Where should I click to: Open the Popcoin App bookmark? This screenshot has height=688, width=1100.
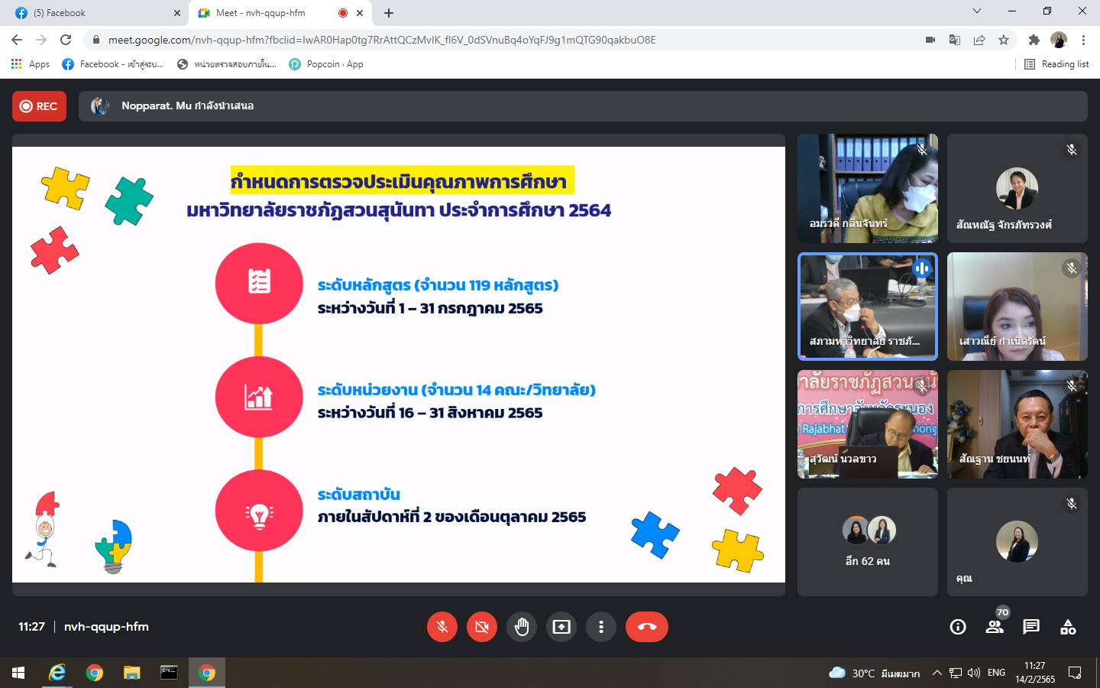pos(326,64)
